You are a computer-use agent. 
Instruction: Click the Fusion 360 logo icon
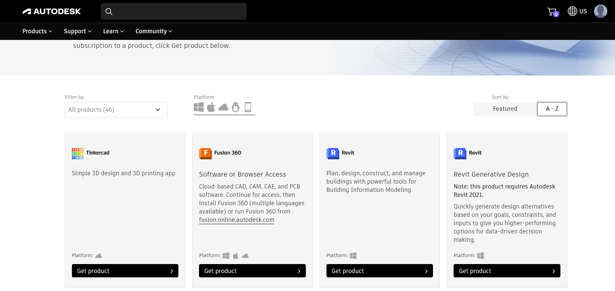(205, 153)
